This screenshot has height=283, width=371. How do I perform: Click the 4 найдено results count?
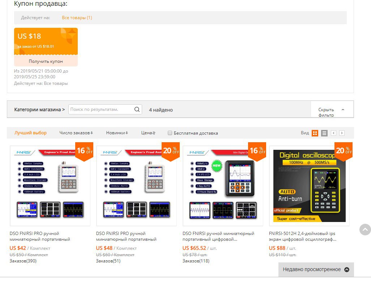[x=161, y=110]
